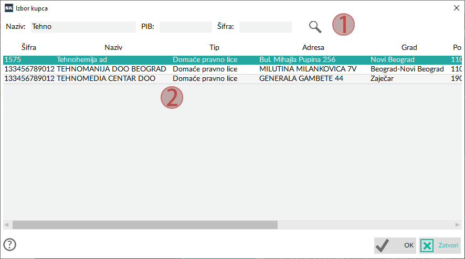Click Domaće pravno lice in TEHNOMANIJA row
This screenshot has width=465, height=259.
tap(205, 69)
